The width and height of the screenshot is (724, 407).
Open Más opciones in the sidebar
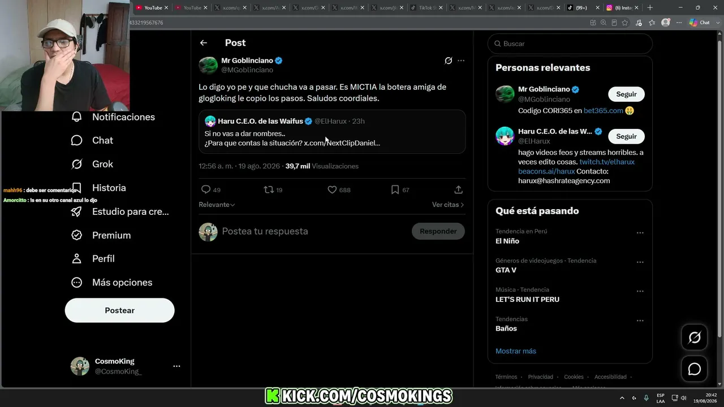[112, 282]
